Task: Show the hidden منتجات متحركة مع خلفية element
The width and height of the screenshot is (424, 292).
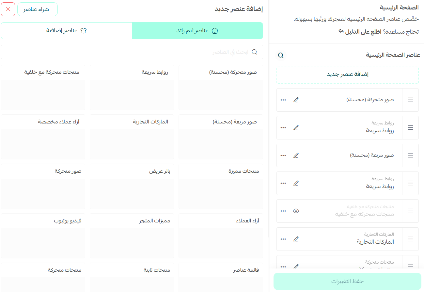Action: tap(296, 211)
